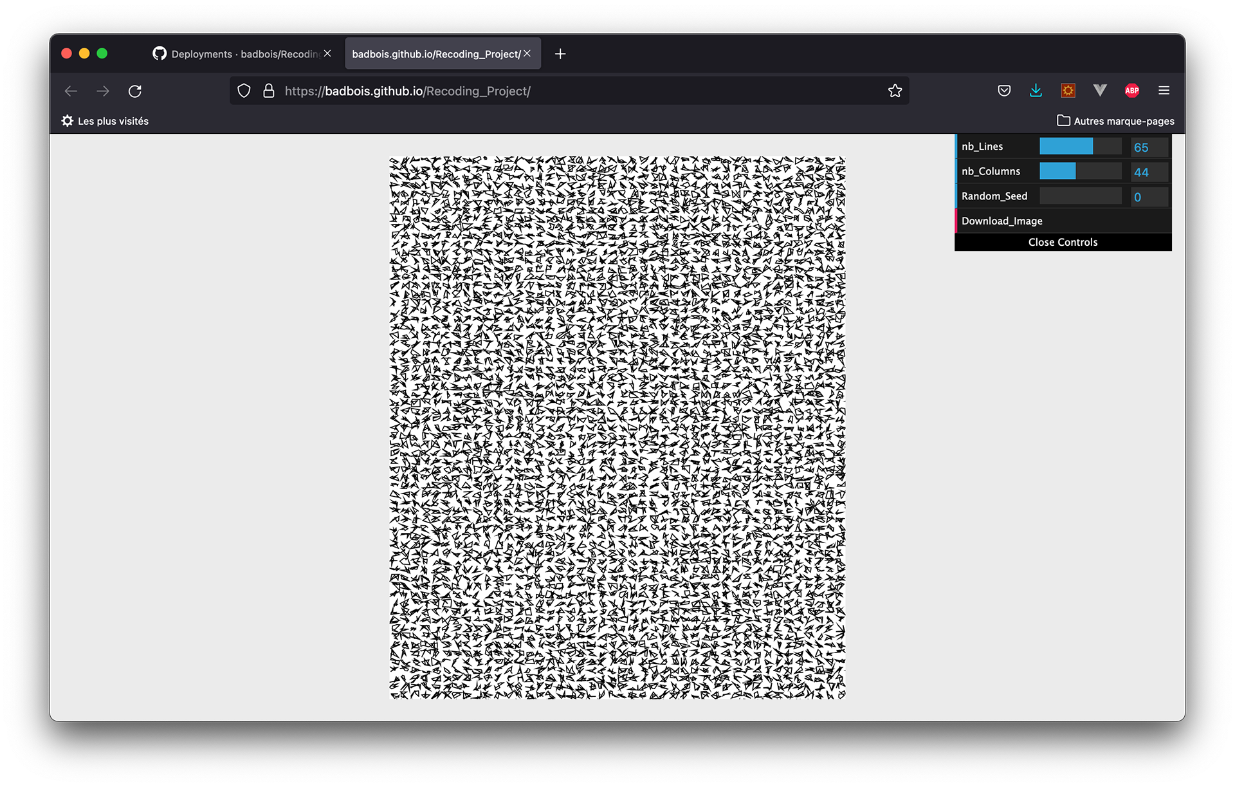Go forward to the next page
The image size is (1235, 787).
point(103,91)
